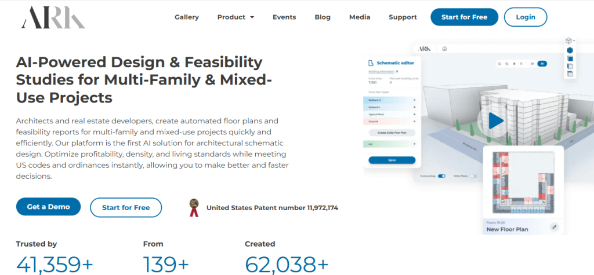
Task: Click the patent ribbon medal icon
Action: click(x=194, y=207)
